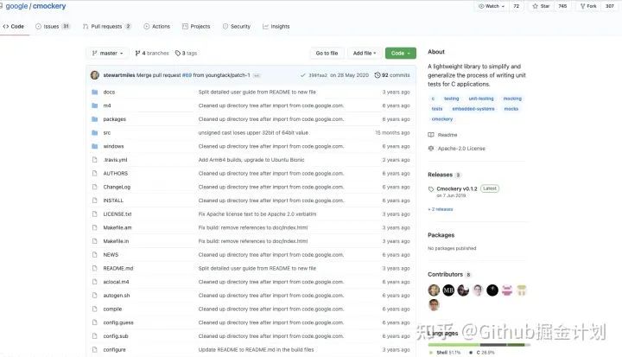This screenshot has height=357, width=622.
Task: Click the mocking topic tag
Action: (x=512, y=99)
